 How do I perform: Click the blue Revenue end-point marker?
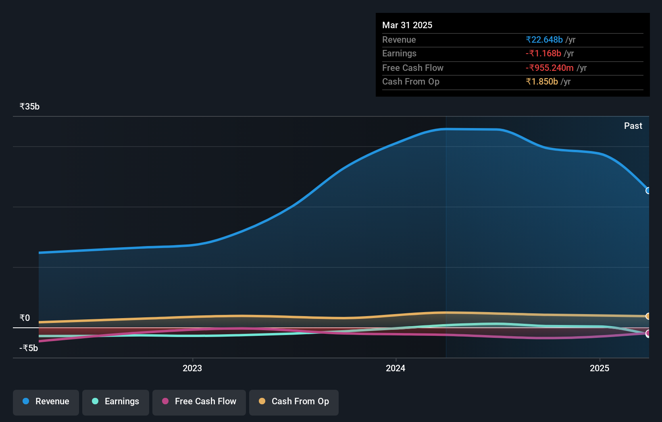[x=648, y=190]
